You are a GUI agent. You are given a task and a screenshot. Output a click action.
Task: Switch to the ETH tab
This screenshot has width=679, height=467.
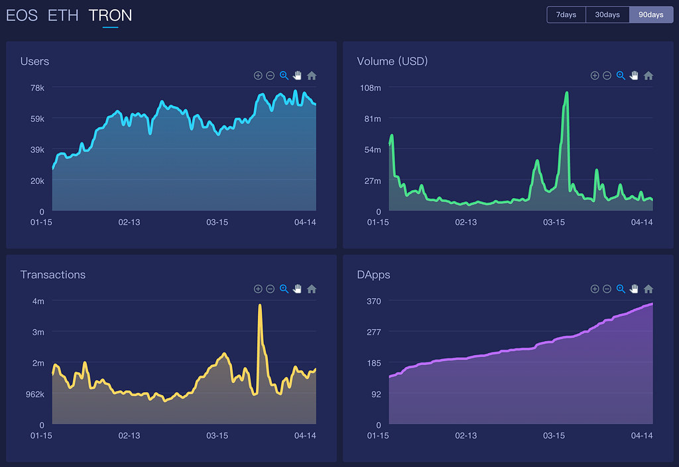click(63, 16)
